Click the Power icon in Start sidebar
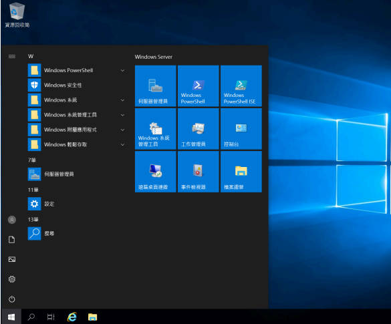This screenshot has width=391, height=324. (12, 299)
